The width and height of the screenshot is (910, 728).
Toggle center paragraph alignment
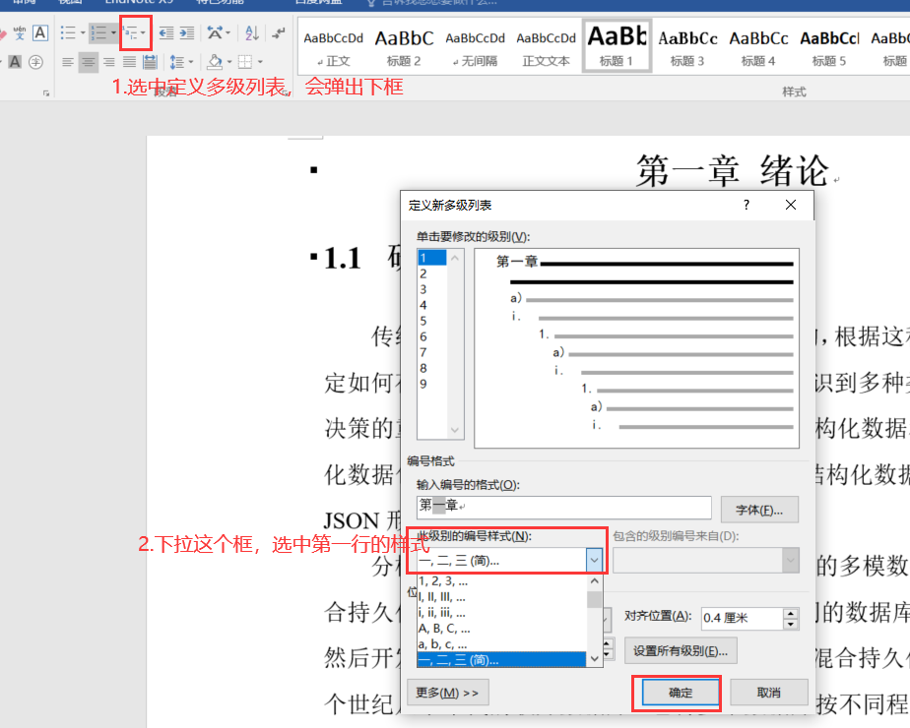click(88, 62)
